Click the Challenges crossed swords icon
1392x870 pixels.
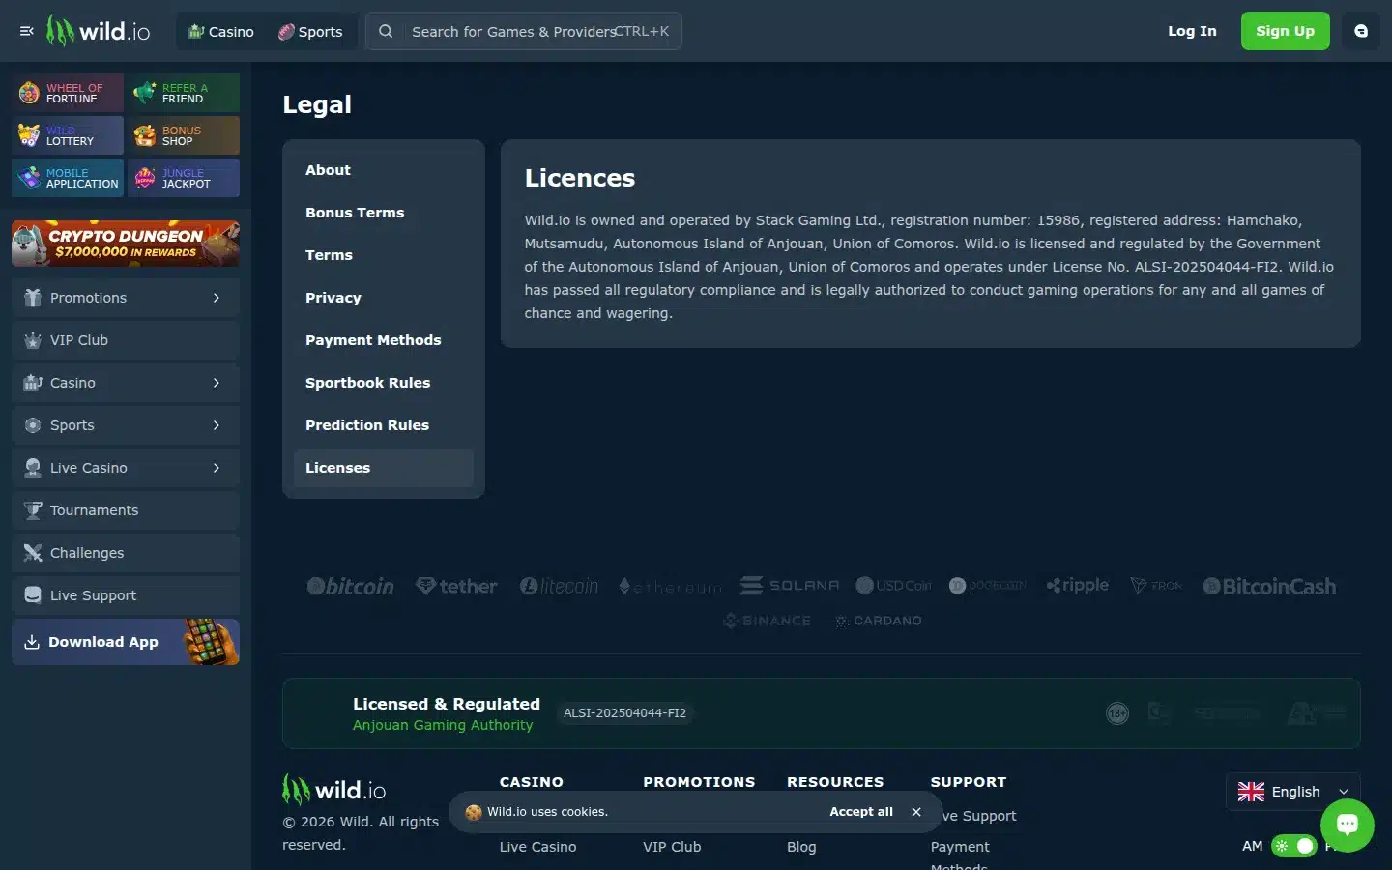tap(33, 553)
